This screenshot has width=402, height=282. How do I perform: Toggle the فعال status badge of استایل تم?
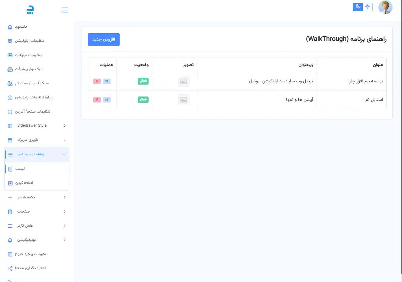[143, 100]
